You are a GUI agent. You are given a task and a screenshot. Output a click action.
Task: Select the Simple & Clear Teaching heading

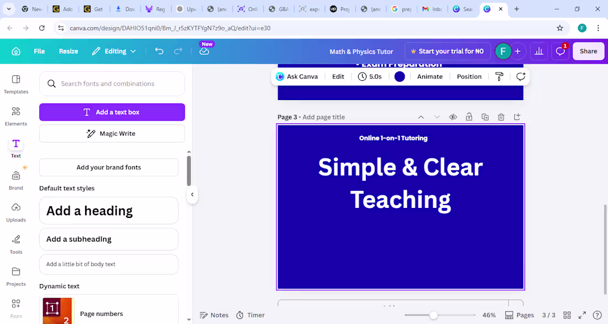click(401, 183)
